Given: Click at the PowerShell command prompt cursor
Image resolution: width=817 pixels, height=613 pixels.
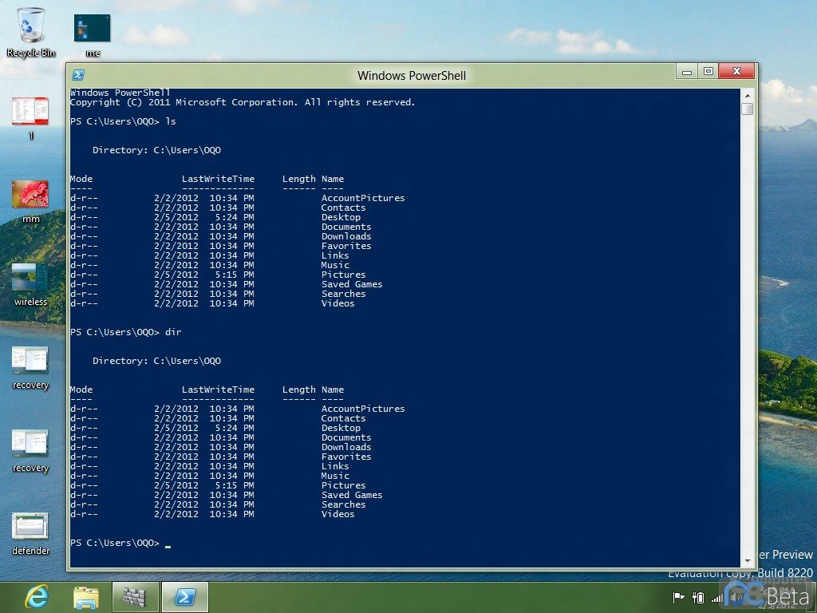Looking at the screenshot, I should (168, 544).
